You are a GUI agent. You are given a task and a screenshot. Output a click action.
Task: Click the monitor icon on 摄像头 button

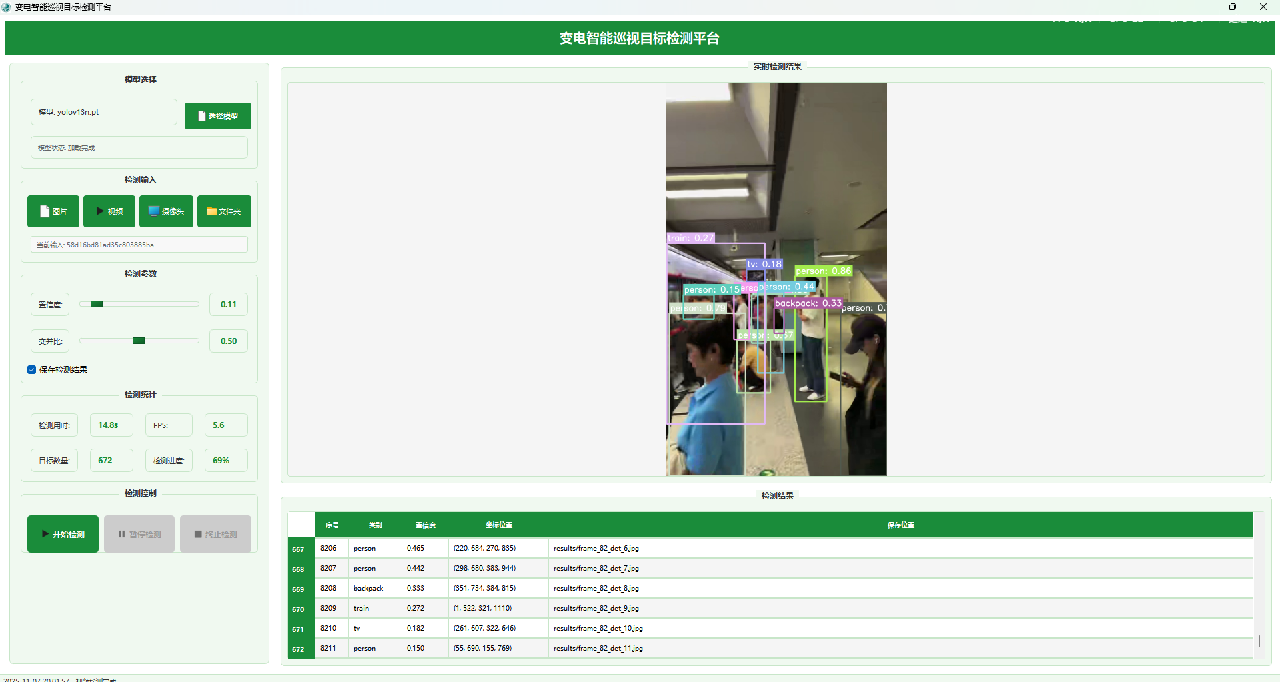(154, 211)
